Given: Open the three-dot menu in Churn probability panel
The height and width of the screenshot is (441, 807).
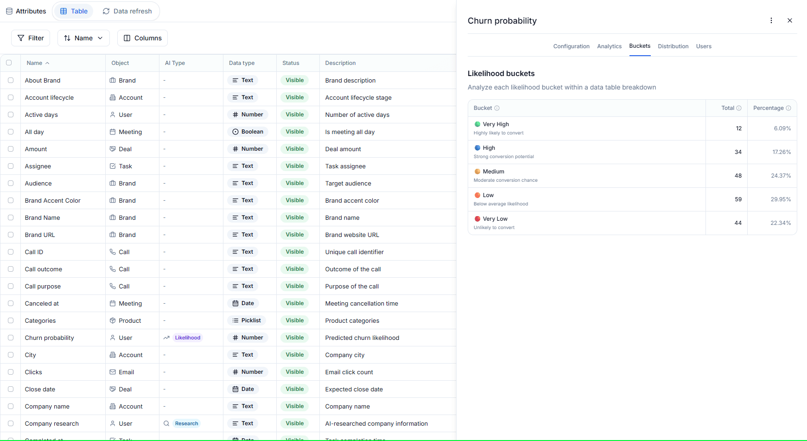Looking at the screenshot, I should click(771, 20).
